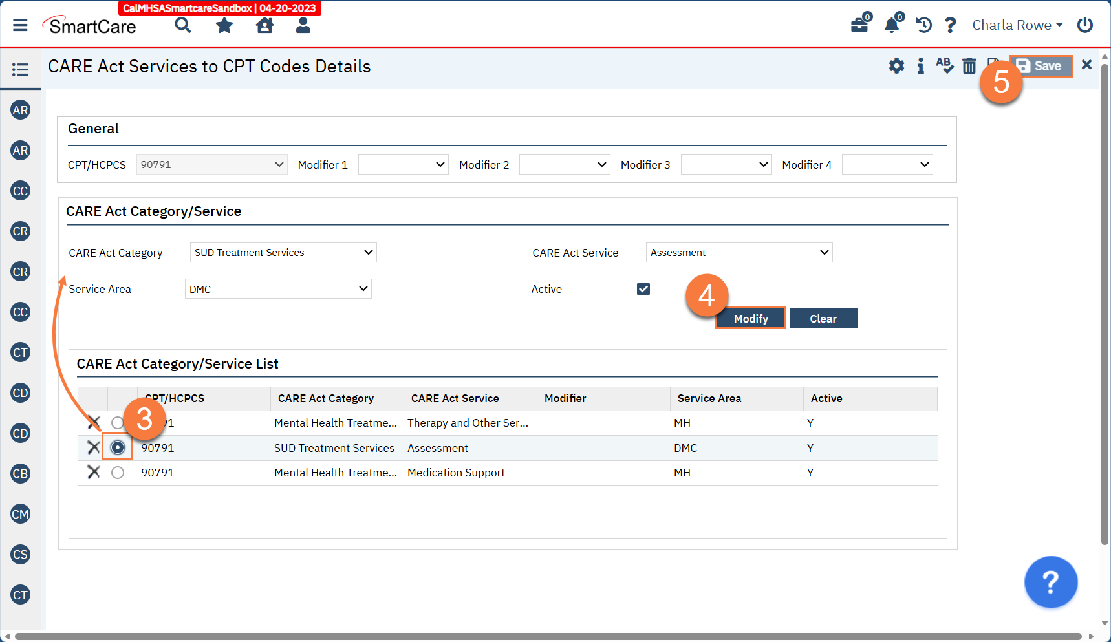Click the history clock icon
Image resolution: width=1111 pixels, height=642 pixels.
coord(923,25)
